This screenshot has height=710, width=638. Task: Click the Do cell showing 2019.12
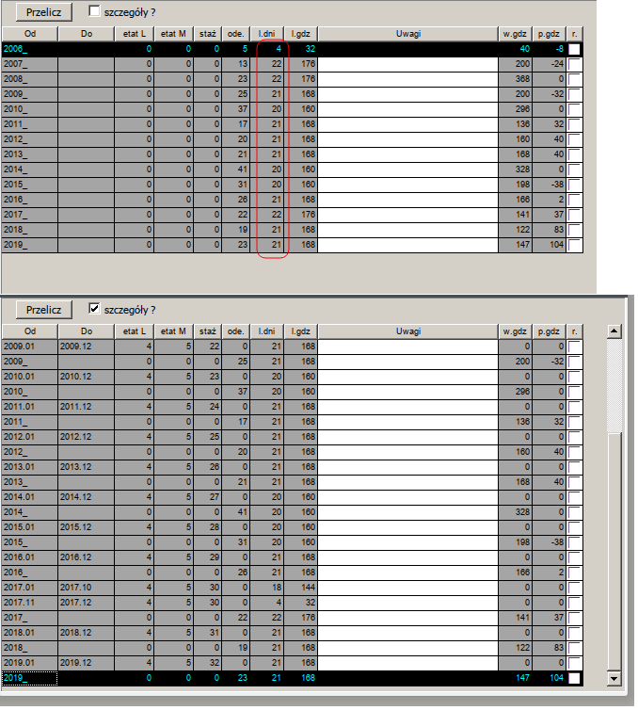point(86,663)
